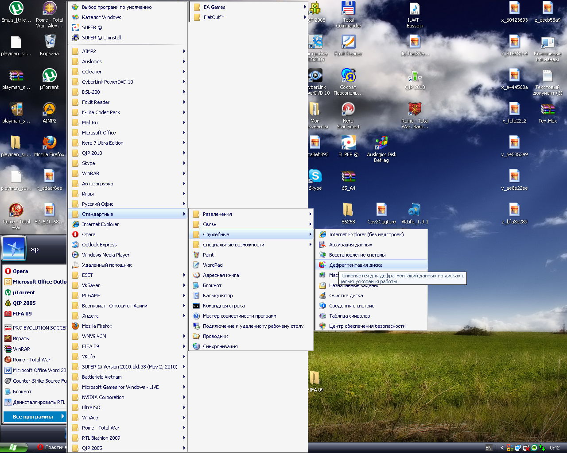Expand the Развлечения submenu

[x=251, y=214]
